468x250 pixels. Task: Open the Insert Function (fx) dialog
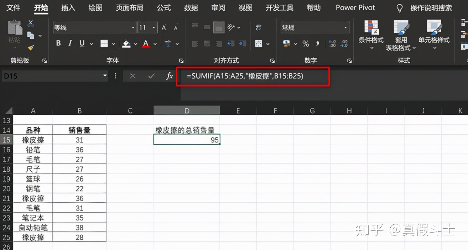[x=170, y=76]
